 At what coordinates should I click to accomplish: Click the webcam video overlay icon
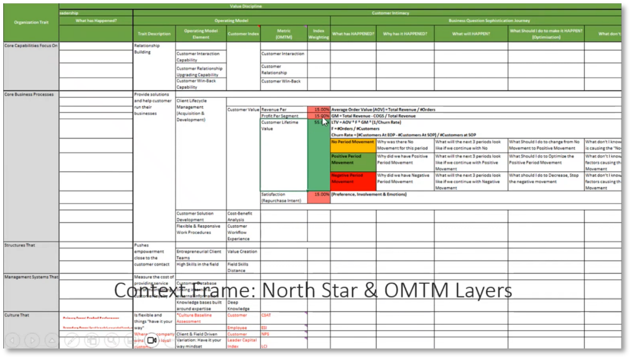point(151,340)
